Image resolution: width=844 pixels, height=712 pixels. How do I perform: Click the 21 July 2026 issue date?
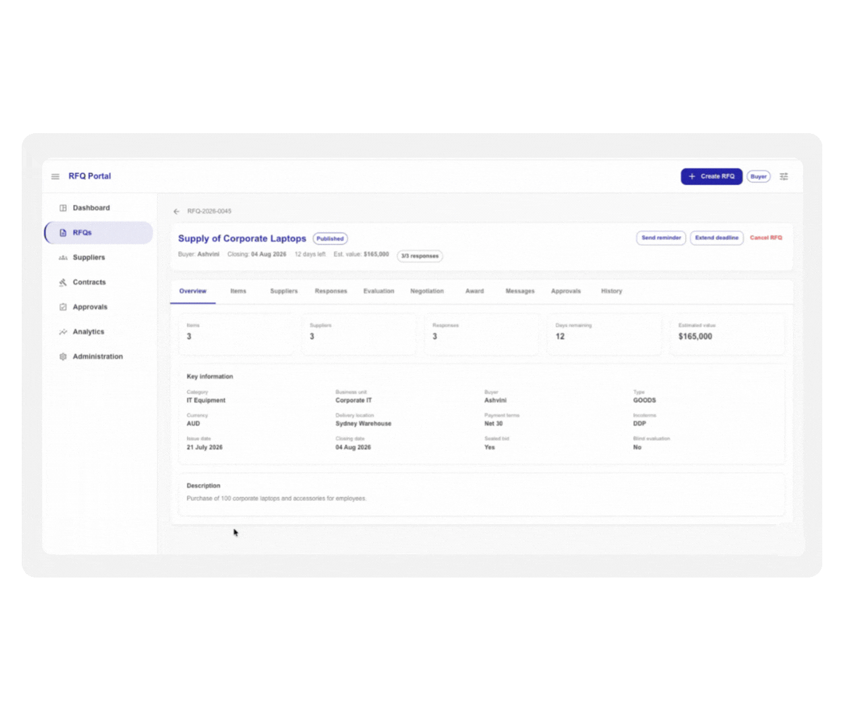(204, 448)
